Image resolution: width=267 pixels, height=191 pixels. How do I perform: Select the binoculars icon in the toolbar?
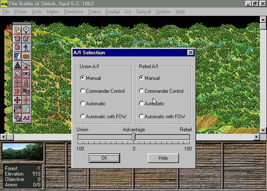pos(26,74)
